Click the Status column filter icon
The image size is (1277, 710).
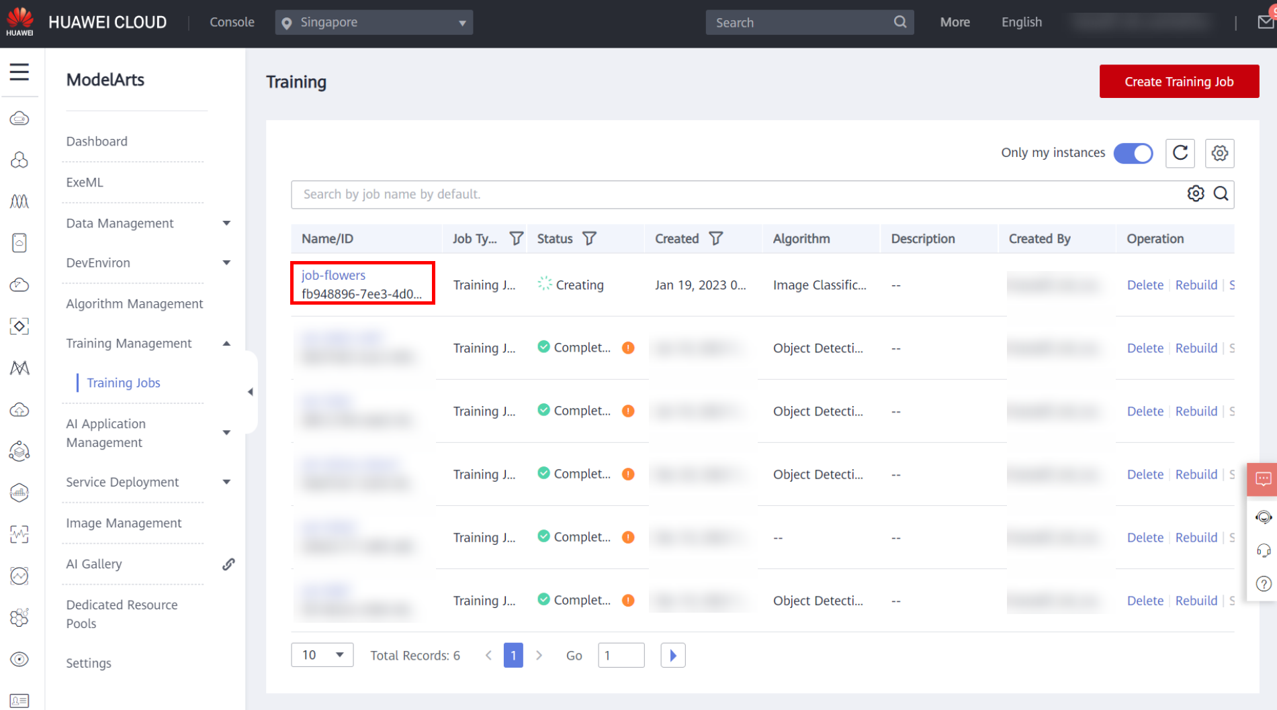(x=589, y=239)
